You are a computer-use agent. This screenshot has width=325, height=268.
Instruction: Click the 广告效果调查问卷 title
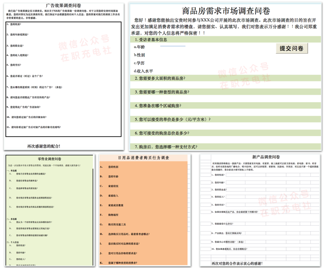pos(63,5)
